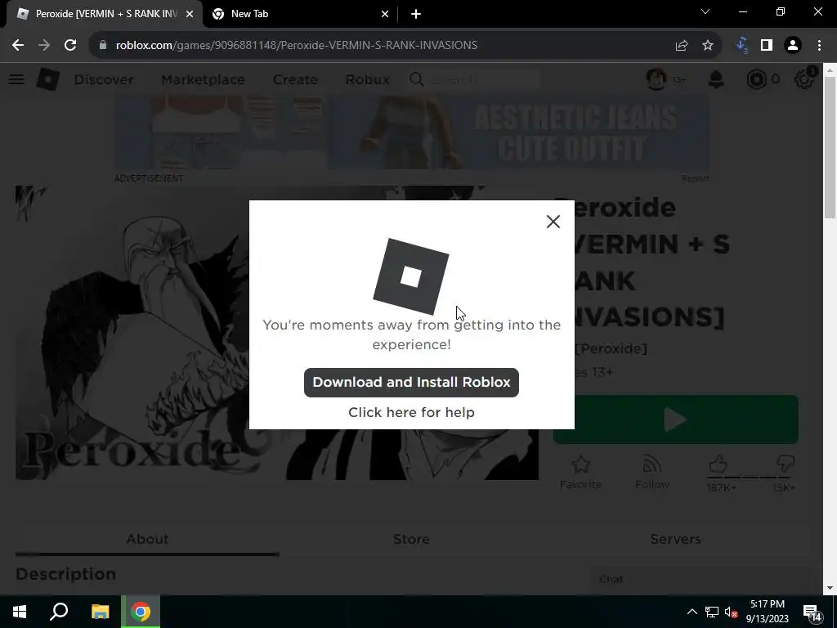Bookmark this page with star
837x628 pixels.
708,46
